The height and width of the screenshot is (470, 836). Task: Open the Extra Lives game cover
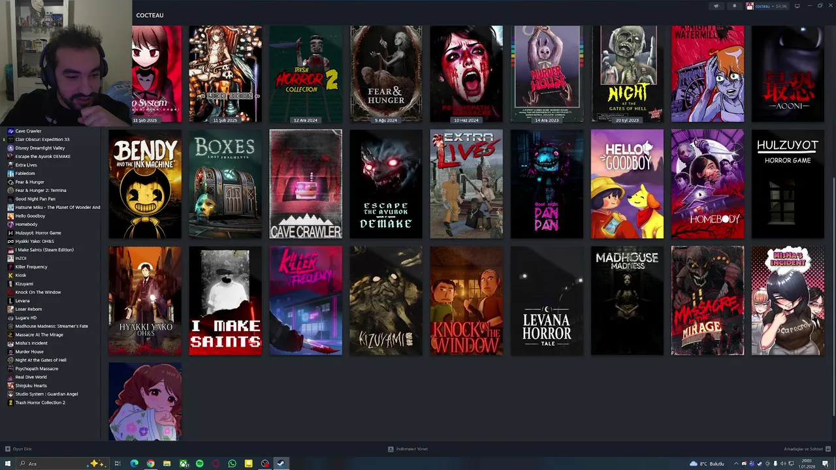pyautogui.click(x=466, y=184)
